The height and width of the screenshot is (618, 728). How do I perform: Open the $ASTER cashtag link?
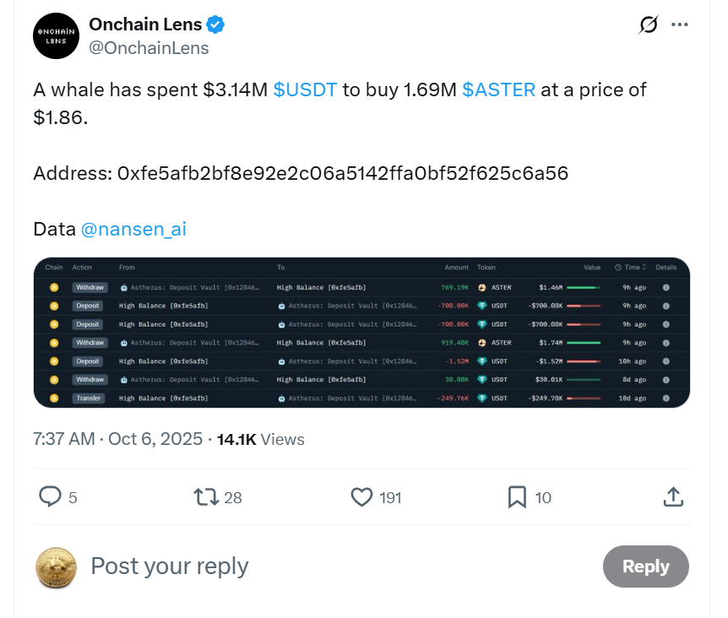point(498,89)
